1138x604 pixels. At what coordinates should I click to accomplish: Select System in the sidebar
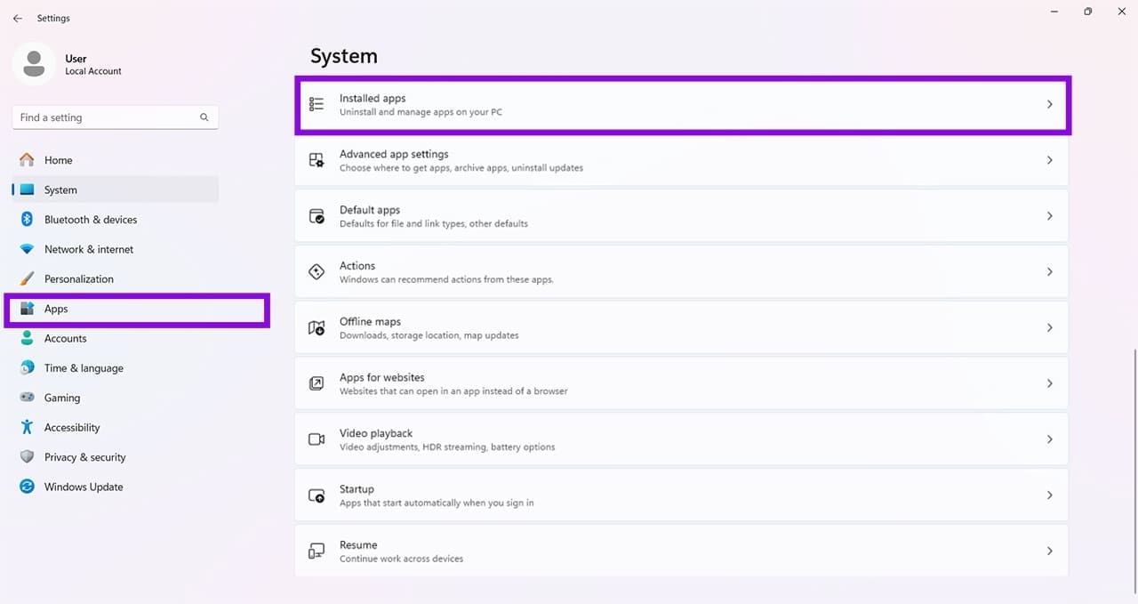tap(116, 189)
